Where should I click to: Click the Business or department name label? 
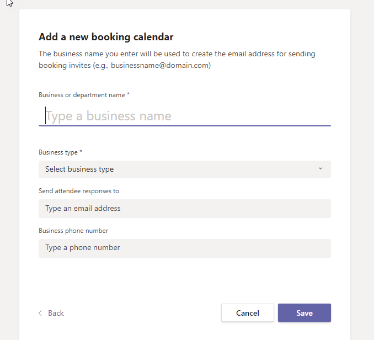(82, 95)
